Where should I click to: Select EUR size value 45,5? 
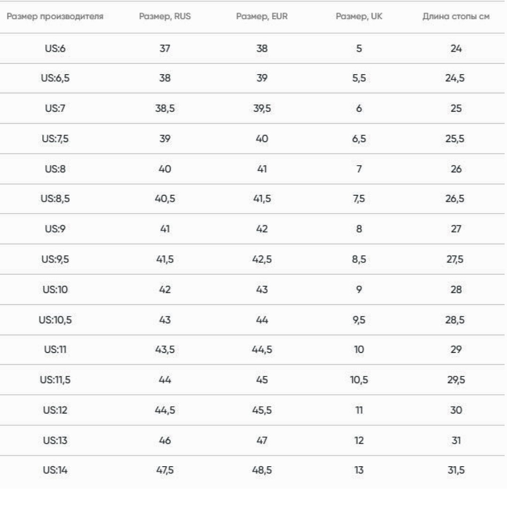262,410
